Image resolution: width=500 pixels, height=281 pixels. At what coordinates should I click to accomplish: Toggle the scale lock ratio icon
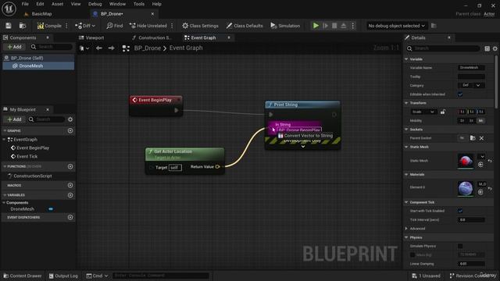point(443,112)
